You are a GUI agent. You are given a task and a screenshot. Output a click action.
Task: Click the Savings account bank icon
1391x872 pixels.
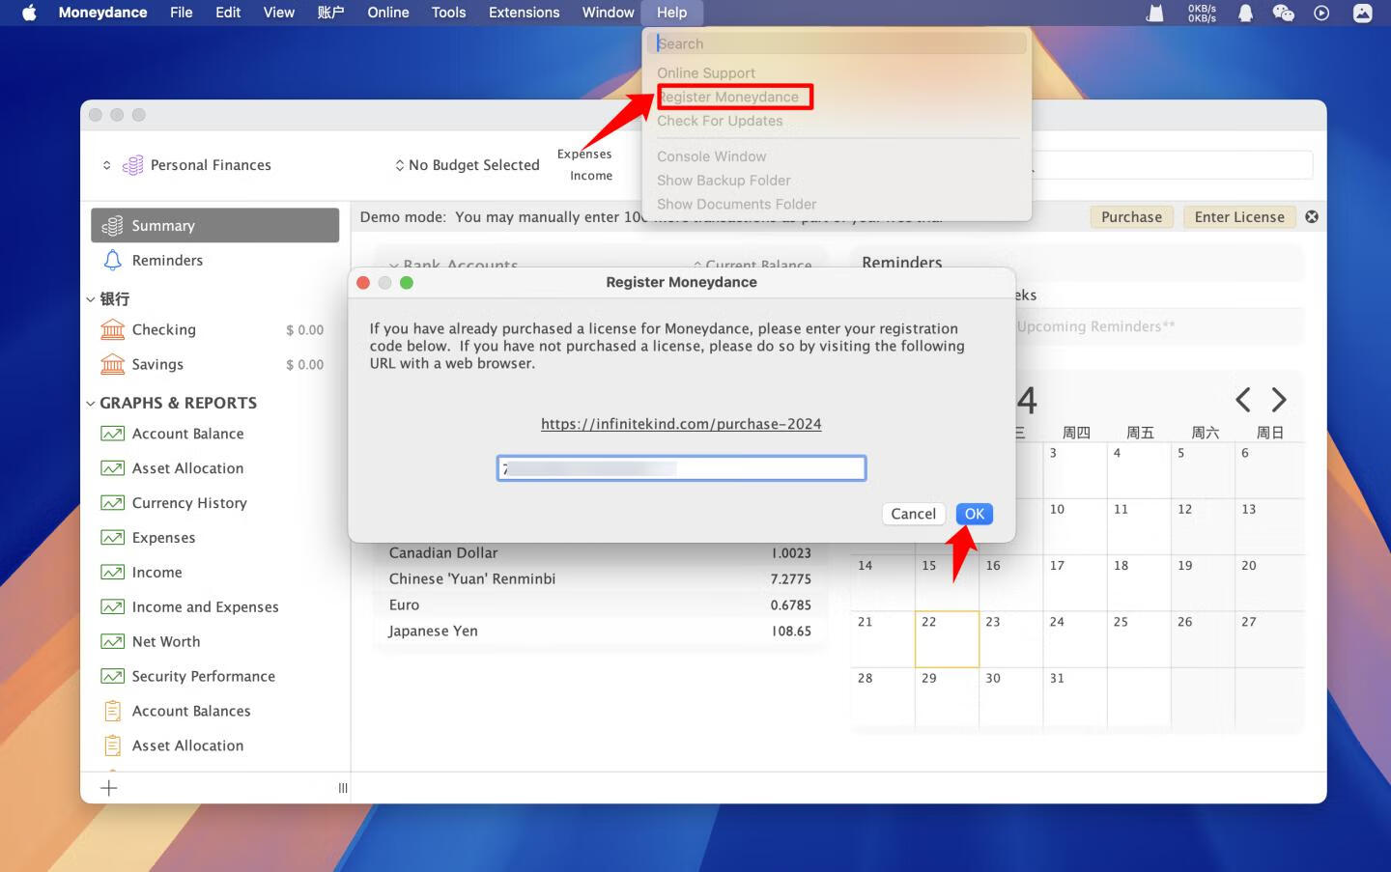click(x=113, y=365)
